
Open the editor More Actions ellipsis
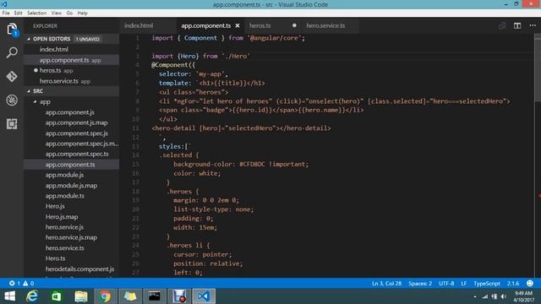tap(533, 25)
